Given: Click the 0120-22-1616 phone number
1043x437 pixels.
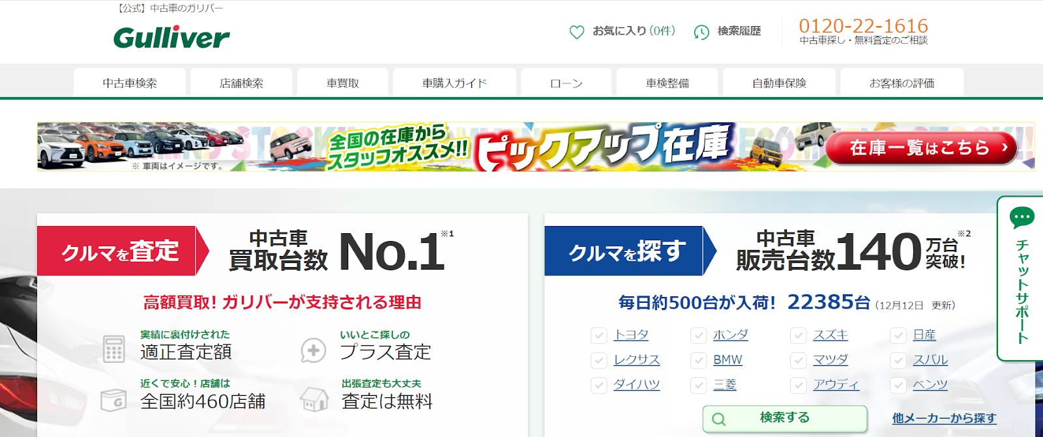Looking at the screenshot, I should click(863, 25).
